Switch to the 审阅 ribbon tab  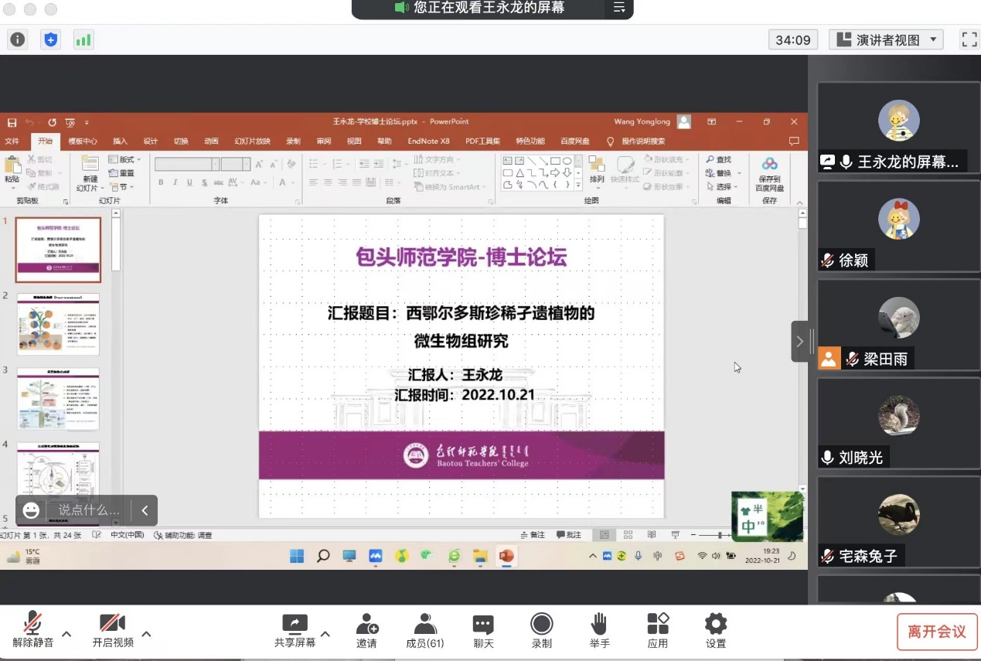click(323, 141)
